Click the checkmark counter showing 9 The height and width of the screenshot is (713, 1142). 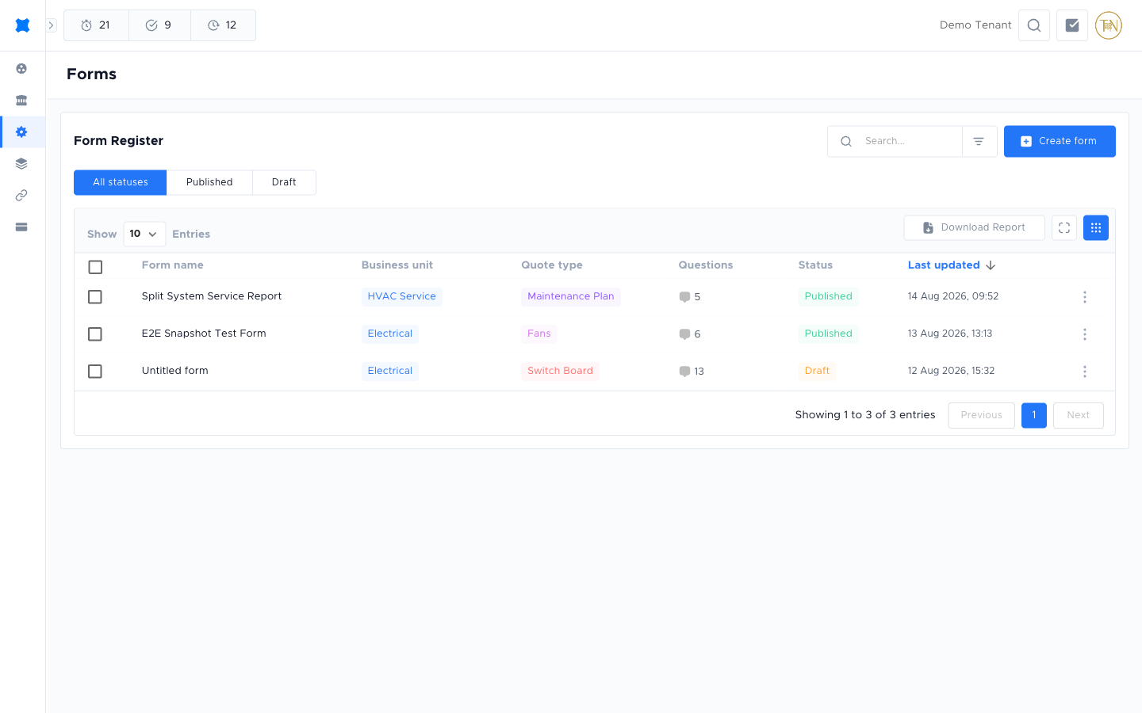[159, 25]
